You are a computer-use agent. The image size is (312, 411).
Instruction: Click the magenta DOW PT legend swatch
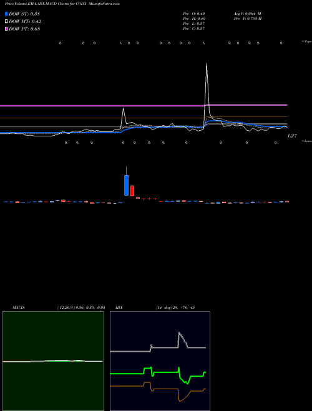6,29
